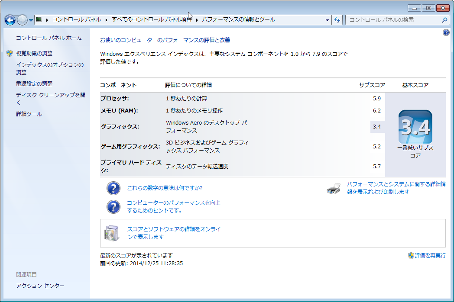Open スコアとソフトウェアの詳細をオンラインで表示 link
The height and width of the screenshot is (302, 454).
174,233
